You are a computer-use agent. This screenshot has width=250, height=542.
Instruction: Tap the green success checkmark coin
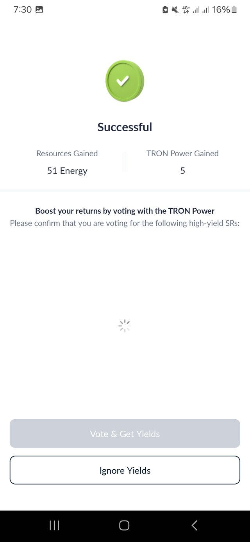click(125, 81)
